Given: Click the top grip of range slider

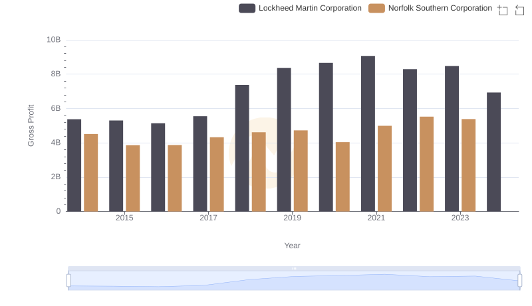Looking at the screenshot, I should point(294,268).
